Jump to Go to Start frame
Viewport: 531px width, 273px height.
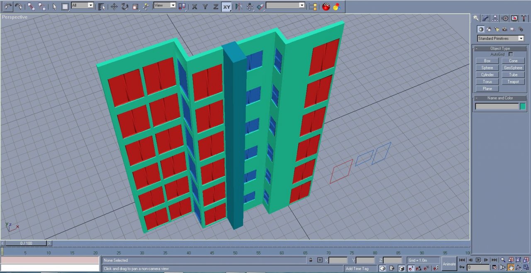pyautogui.click(x=462, y=260)
